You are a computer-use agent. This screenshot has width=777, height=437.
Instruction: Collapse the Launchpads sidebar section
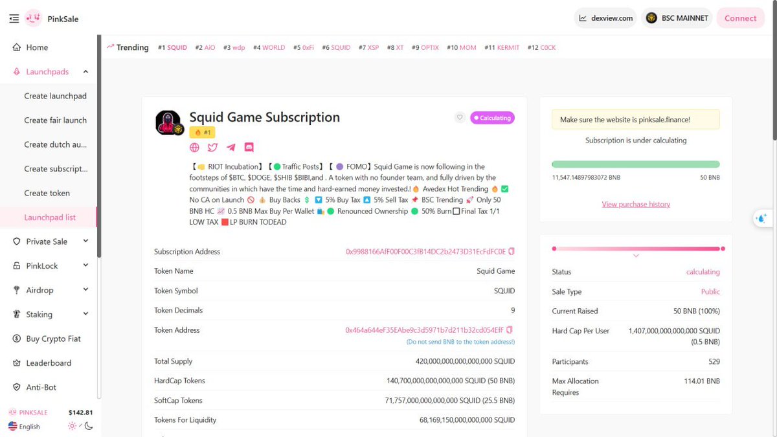tap(86, 72)
